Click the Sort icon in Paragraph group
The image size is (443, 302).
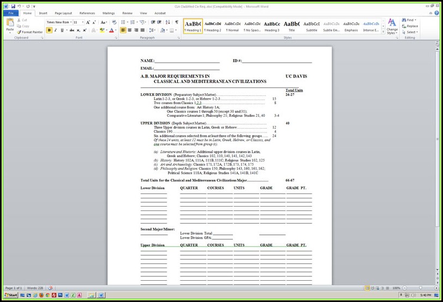click(169, 22)
